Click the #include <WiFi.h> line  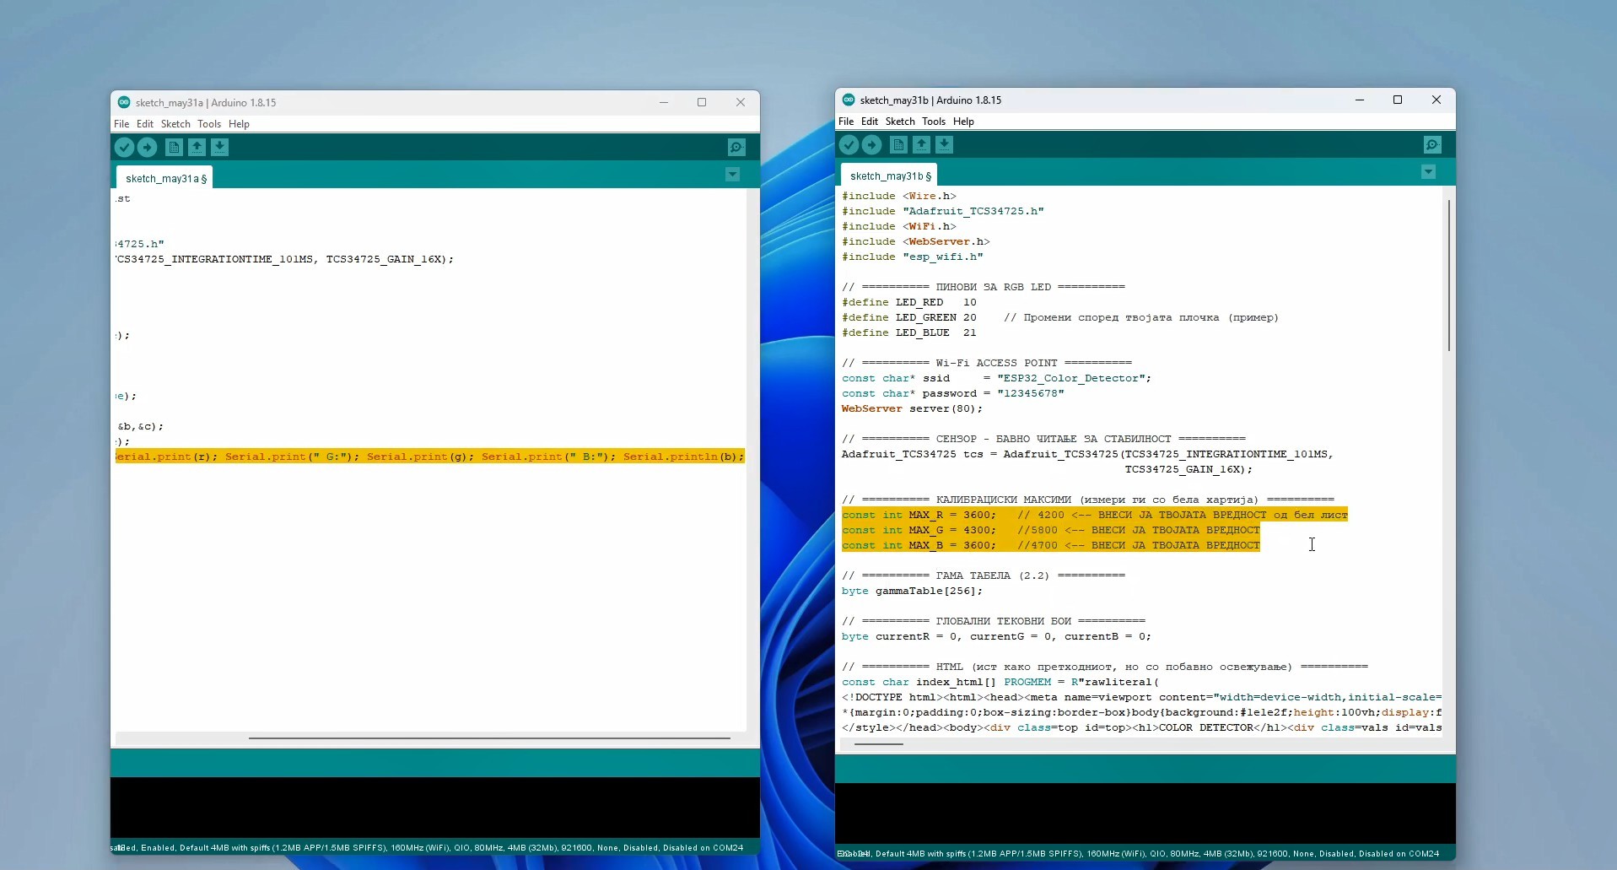[x=898, y=226]
